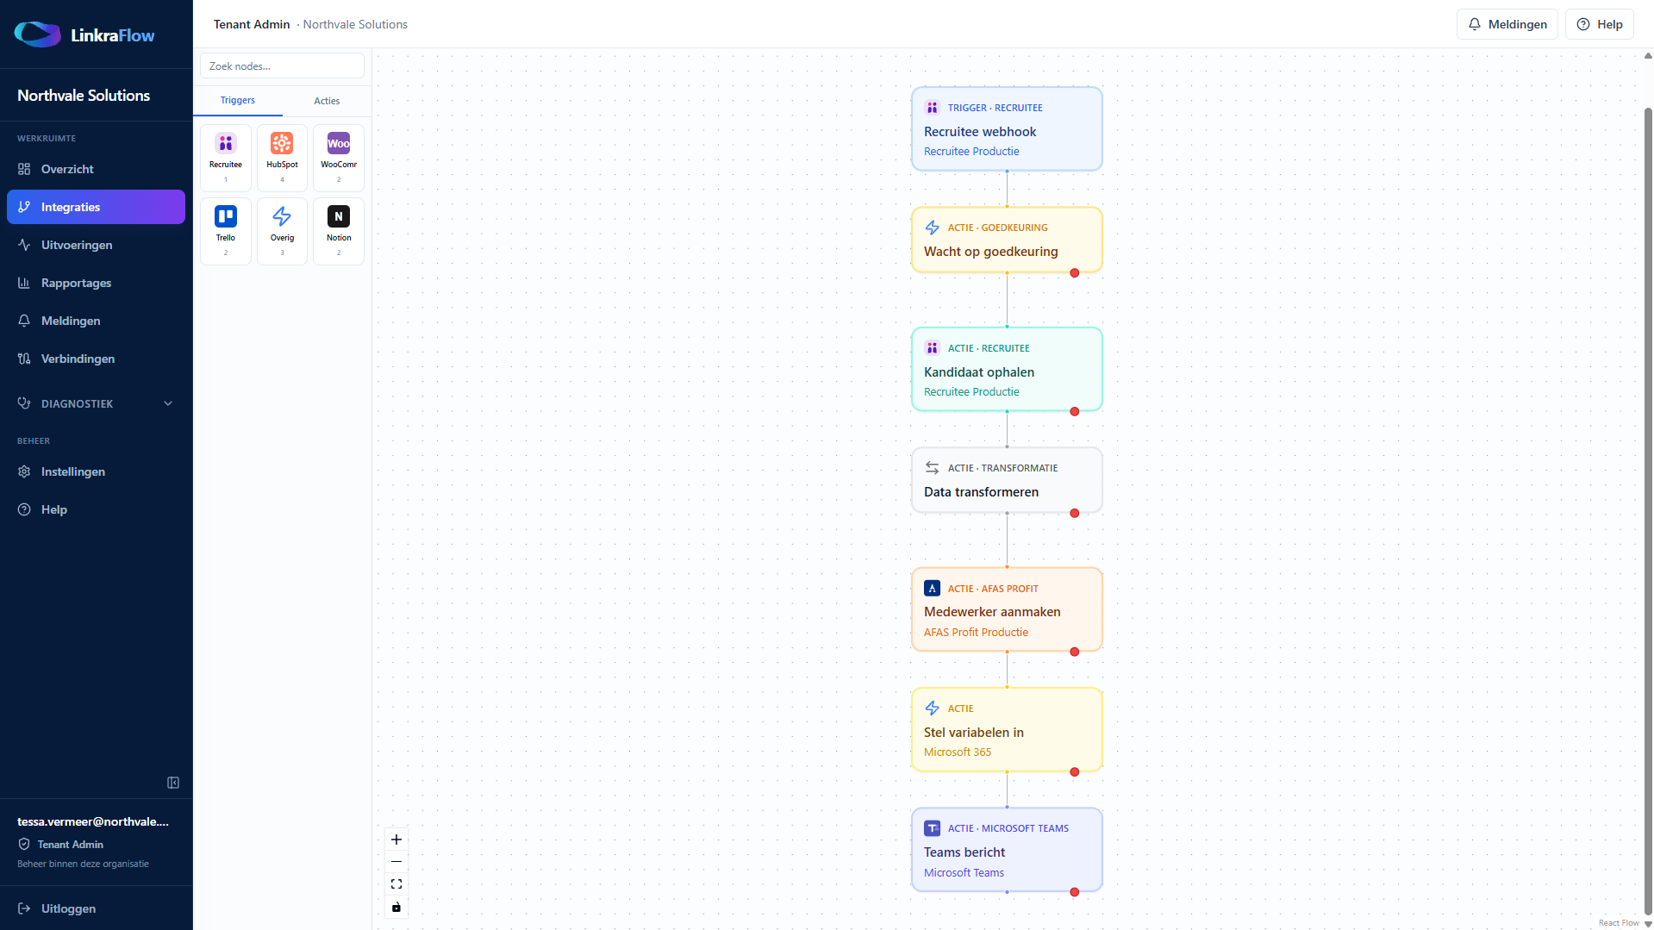1654x930 pixels.
Task: Click lightning icon in goedkeuring node
Action: click(x=932, y=228)
